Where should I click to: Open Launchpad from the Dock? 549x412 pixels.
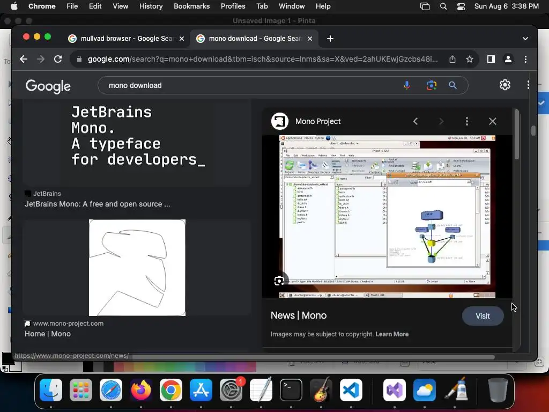[81, 390]
